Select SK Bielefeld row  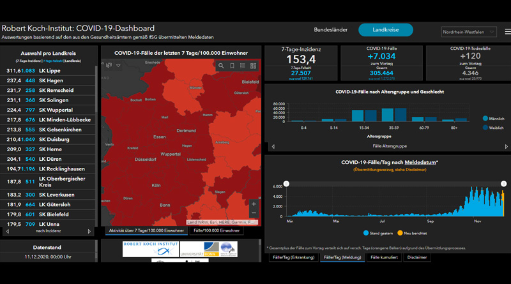point(47,214)
